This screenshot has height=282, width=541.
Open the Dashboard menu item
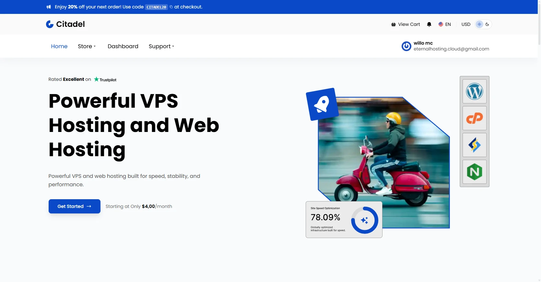(x=123, y=46)
